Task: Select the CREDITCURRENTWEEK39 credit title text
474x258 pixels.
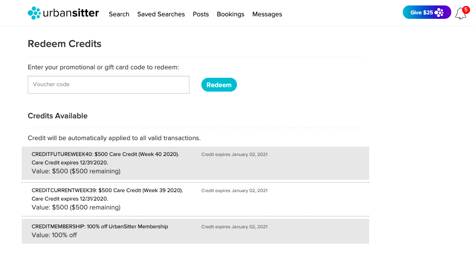Action: coord(107,191)
